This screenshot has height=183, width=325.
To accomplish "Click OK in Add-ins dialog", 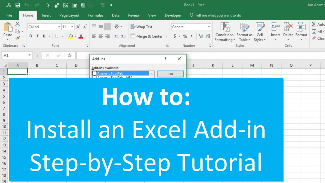I will pyautogui.click(x=171, y=74).
